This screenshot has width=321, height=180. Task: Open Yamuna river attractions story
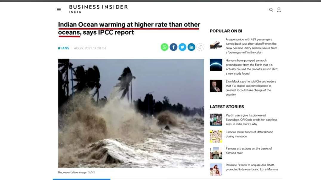point(249,150)
